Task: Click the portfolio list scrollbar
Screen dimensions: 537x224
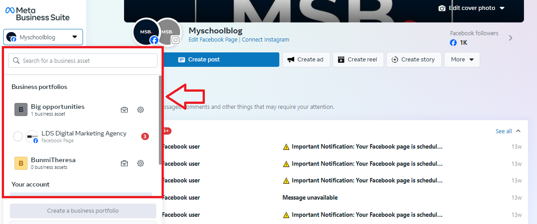Action: point(160,120)
